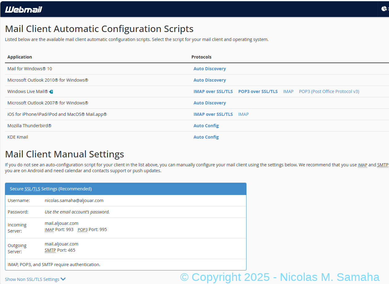Image resolution: width=389 pixels, height=284 pixels.
Task: Click POP3 over SSL/TLS for Windows Live Mail
Action: 258,91
